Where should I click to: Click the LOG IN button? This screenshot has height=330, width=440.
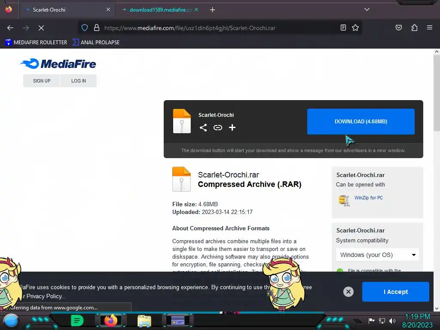coord(79,81)
